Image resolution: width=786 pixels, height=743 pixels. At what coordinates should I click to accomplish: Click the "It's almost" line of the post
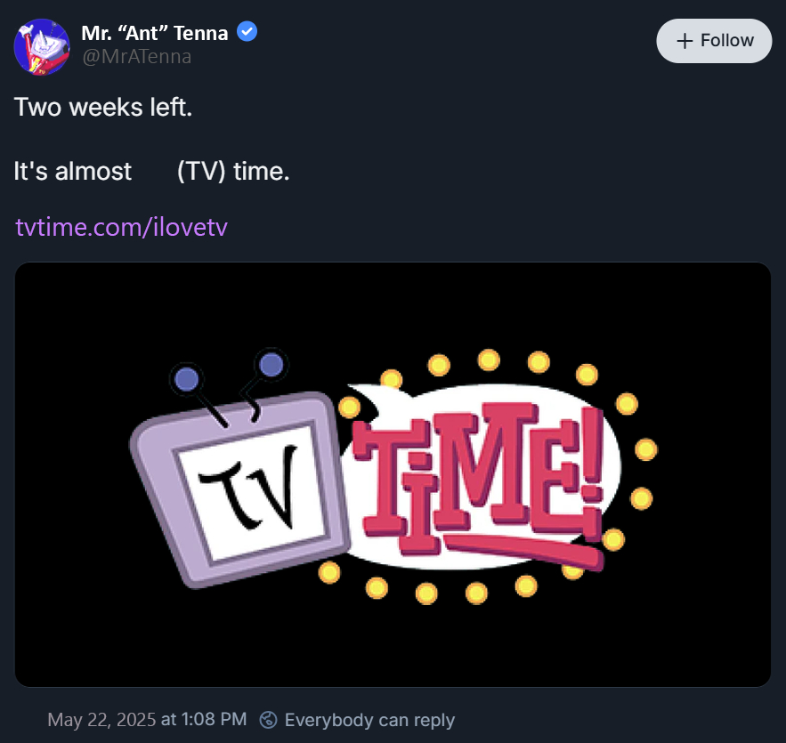point(73,171)
